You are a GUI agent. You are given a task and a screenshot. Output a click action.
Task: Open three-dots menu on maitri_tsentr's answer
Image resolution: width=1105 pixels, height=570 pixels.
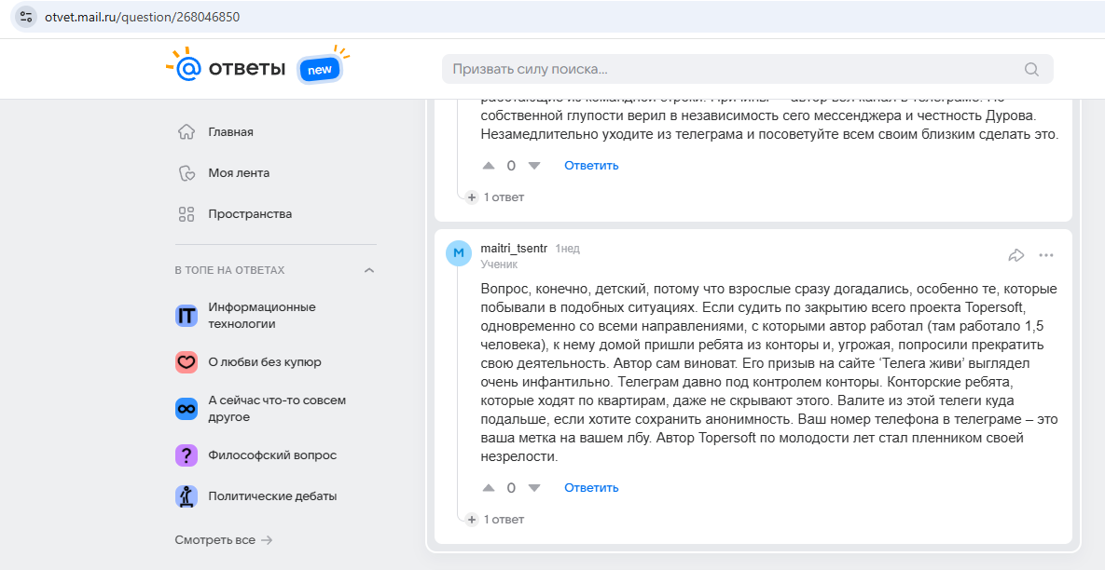click(x=1046, y=255)
